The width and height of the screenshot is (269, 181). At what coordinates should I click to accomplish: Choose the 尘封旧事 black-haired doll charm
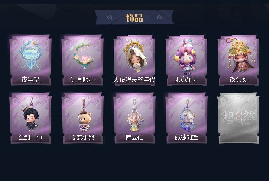click(30, 118)
